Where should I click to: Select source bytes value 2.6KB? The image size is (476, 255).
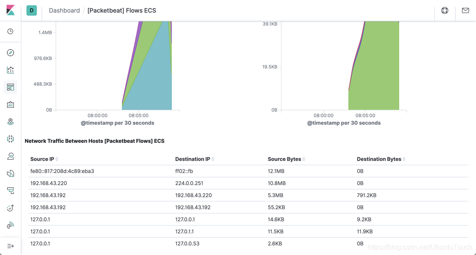click(x=275, y=244)
